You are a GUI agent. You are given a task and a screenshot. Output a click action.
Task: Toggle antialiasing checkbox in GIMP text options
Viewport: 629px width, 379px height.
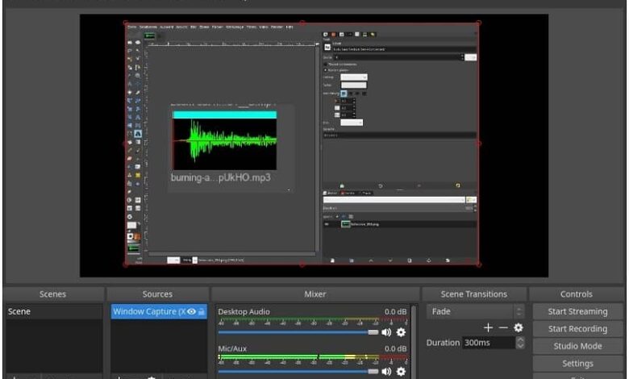[x=325, y=70]
